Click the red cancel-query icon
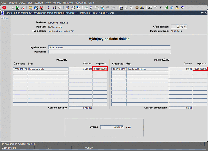The height and width of the screenshot is (151, 208). point(41,8)
